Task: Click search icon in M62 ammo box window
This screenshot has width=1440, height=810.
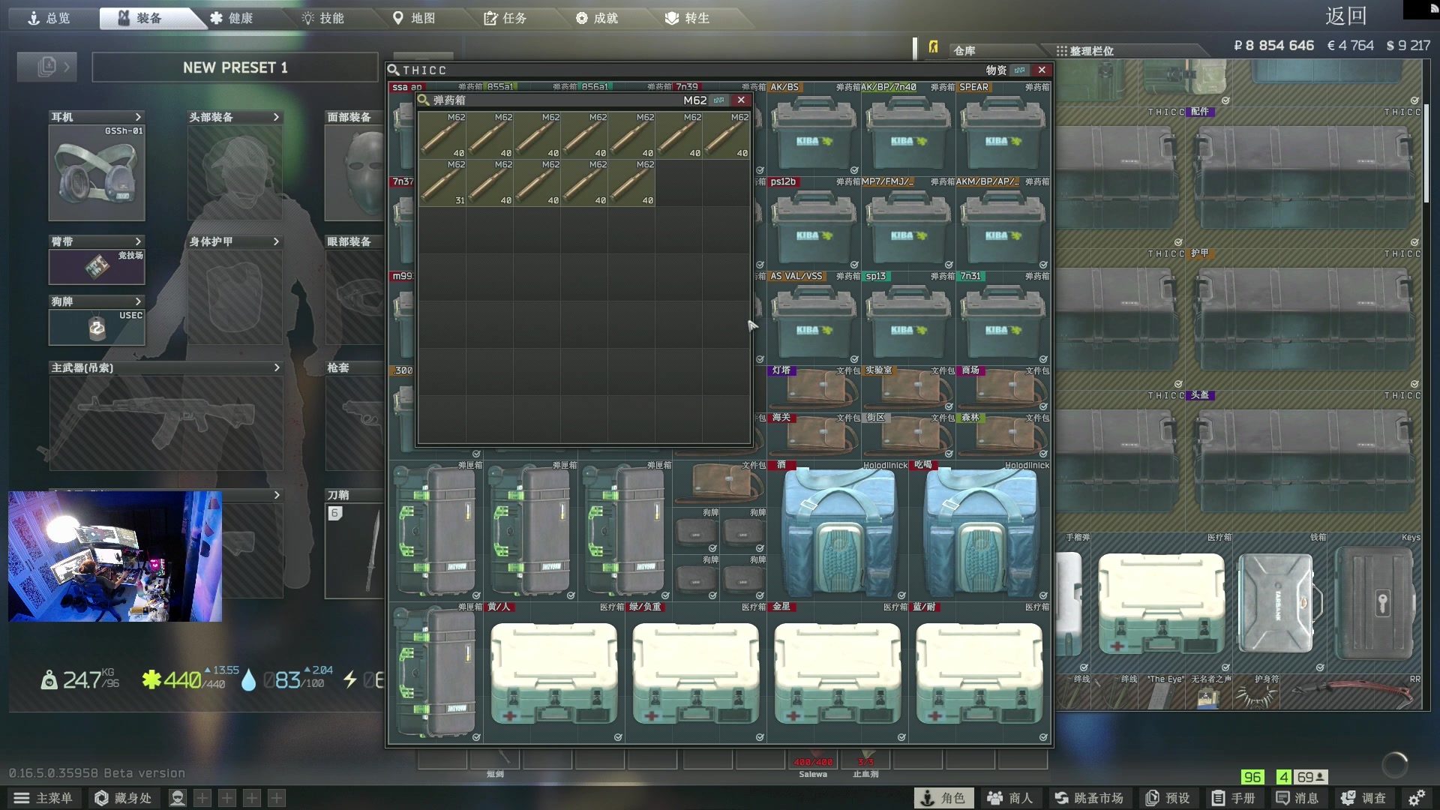Action: click(423, 100)
